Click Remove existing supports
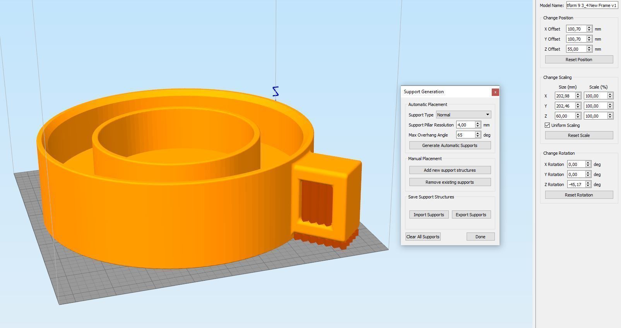This screenshot has height=328, width=621. pyautogui.click(x=450, y=182)
